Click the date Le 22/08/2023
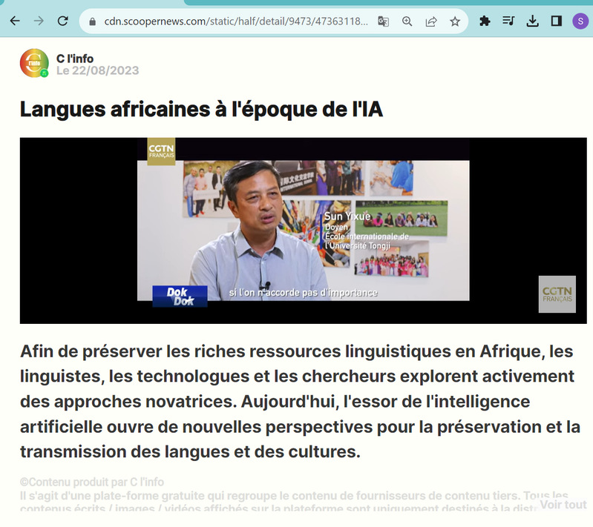The height and width of the screenshot is (527, 593). pos(97,70)
